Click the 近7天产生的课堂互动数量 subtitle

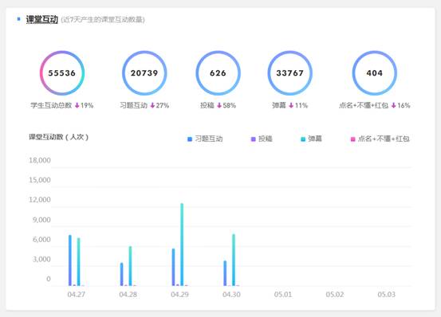click(103, 20)
